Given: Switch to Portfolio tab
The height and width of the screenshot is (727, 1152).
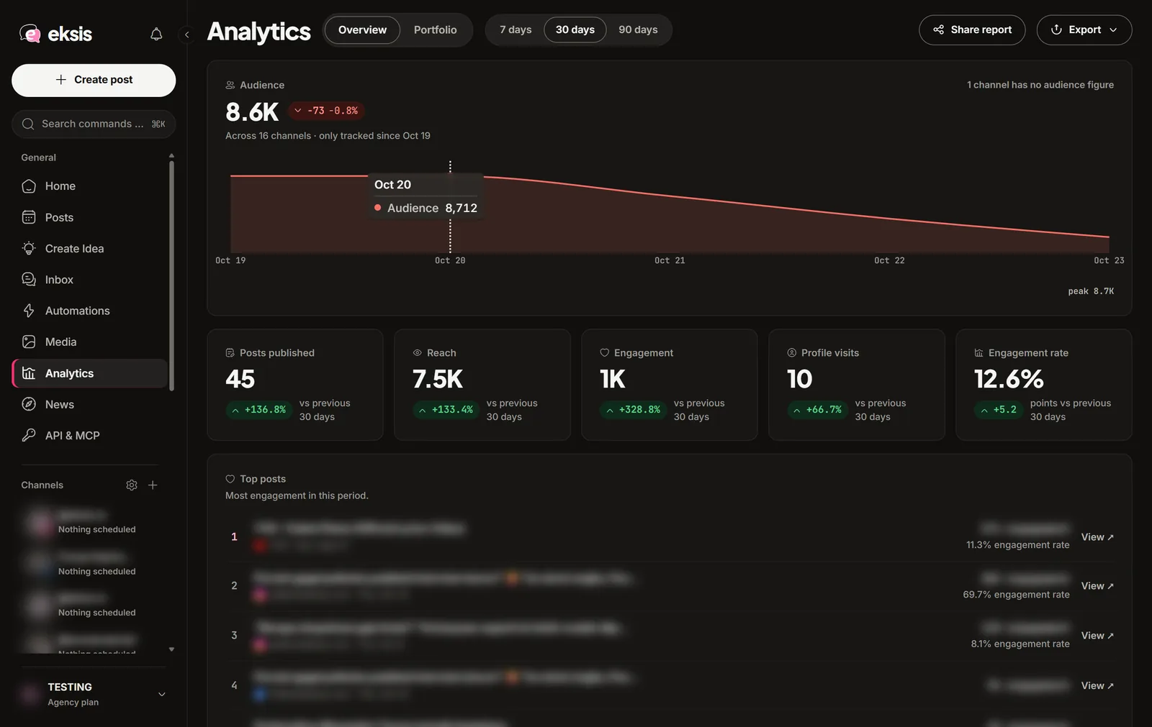Looking at the screenshot, I should point(435,30).
